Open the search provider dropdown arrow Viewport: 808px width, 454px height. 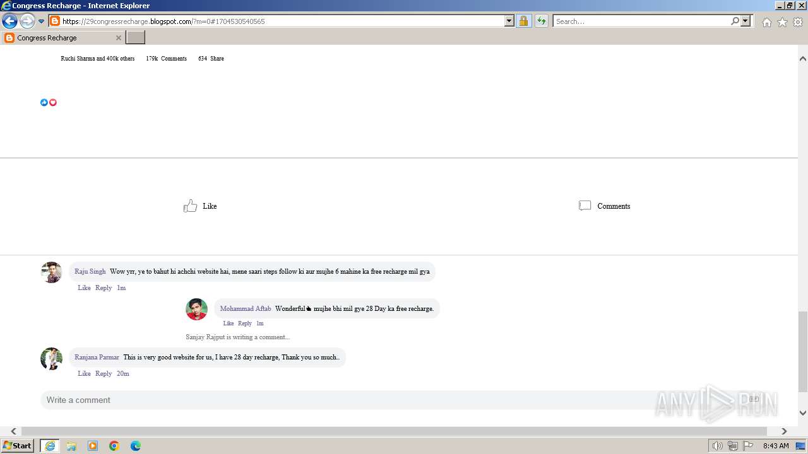746,21
